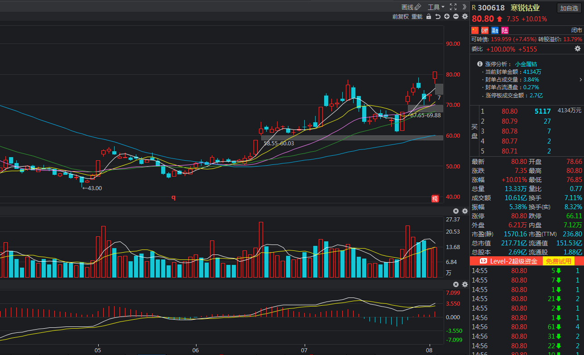This screenshot has width=584, height=355.
Task: Click the 免费试用 free trial button
Action: pos(558,261)
